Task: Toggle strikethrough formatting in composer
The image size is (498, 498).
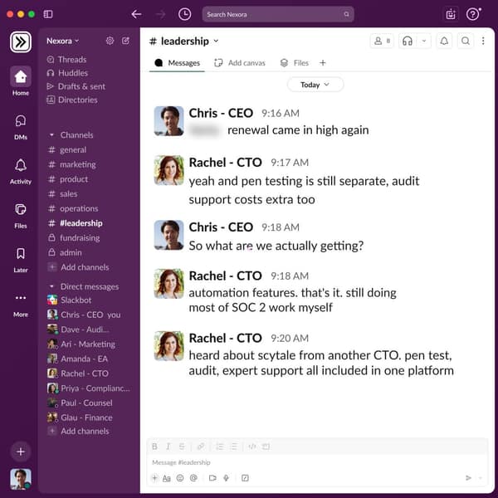Action: (x=182, y=447)
